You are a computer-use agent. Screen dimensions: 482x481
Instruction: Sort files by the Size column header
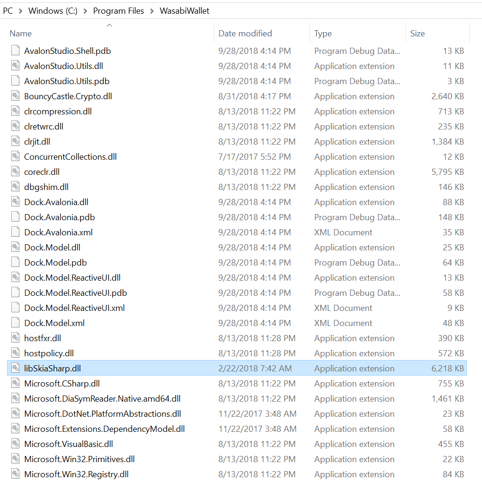pyautogui.click(x=417, y=33)
